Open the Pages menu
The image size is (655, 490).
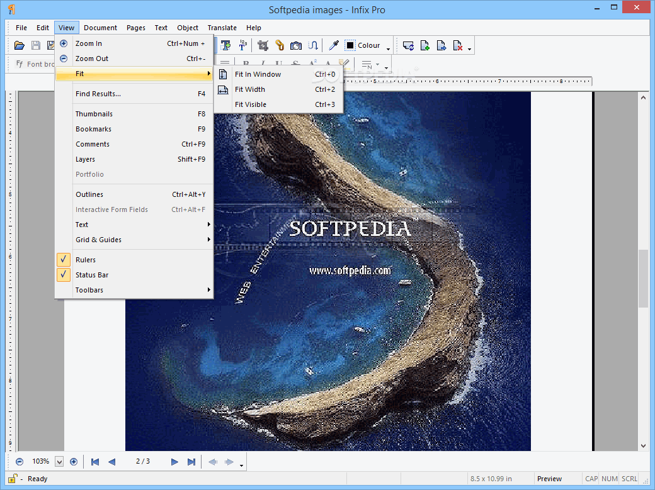136,28
